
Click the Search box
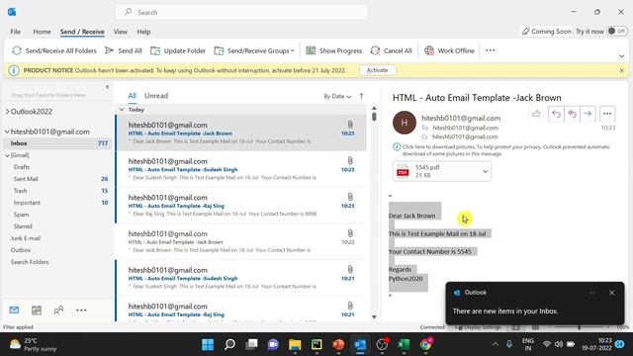(241, 12)
